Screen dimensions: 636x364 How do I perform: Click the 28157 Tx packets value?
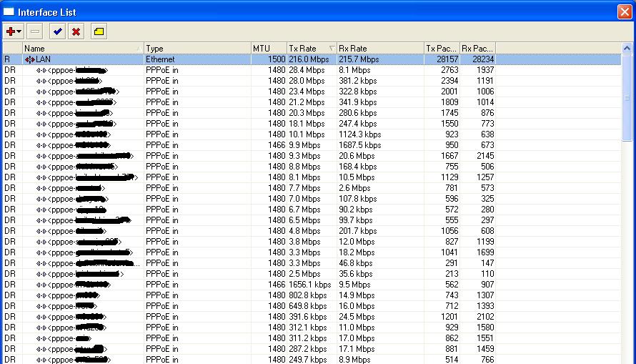pos(447,59)
